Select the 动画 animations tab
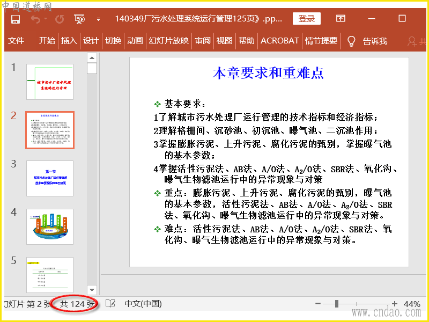429x322 pixels. point(135,41)
